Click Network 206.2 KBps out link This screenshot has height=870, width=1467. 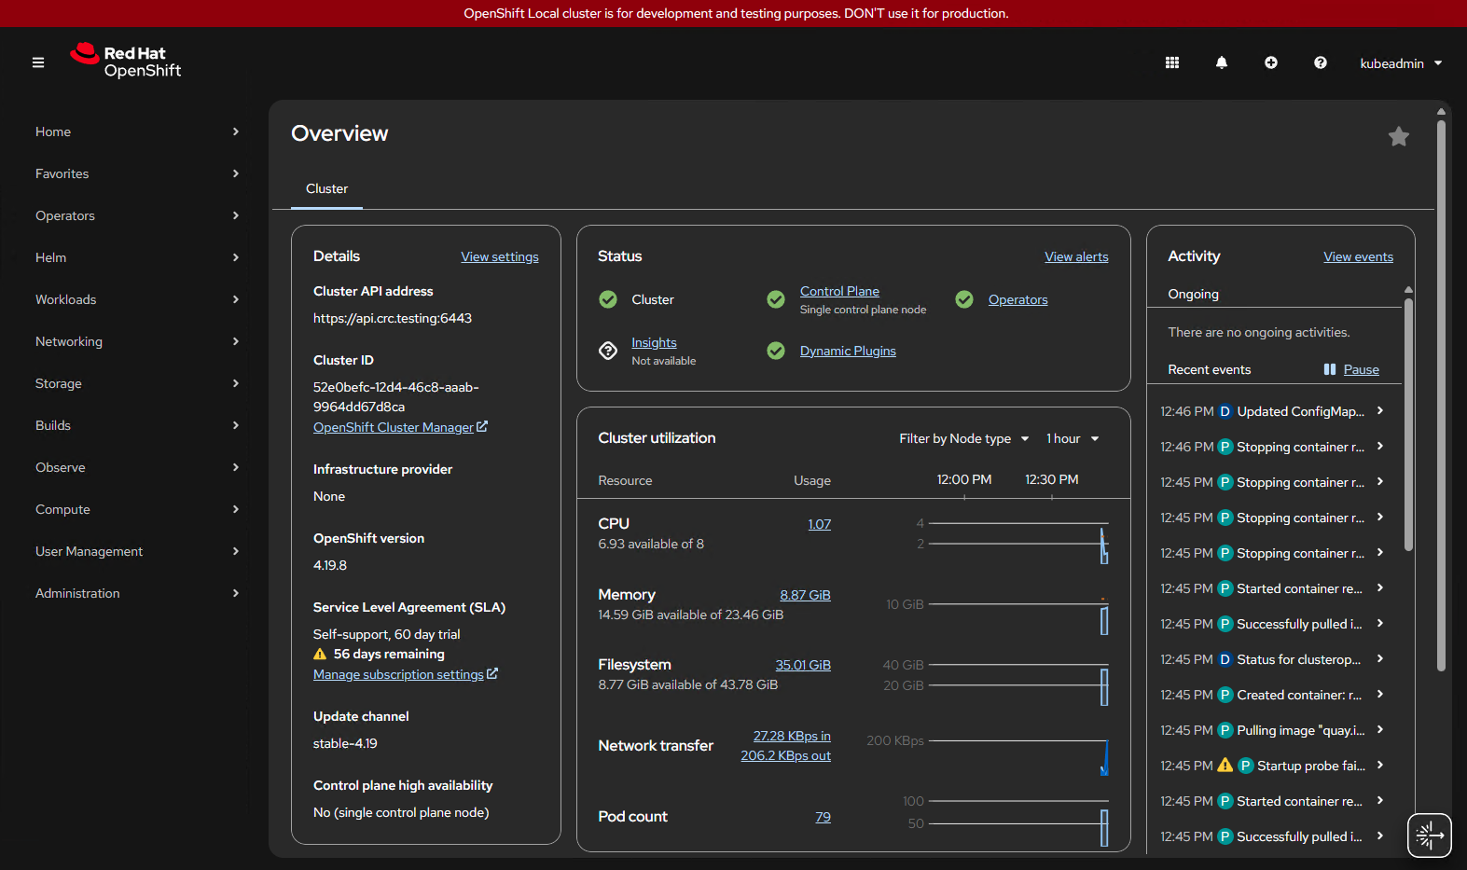[x=785, y=755]
